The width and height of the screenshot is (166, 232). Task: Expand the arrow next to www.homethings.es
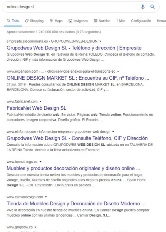point(40,162)
